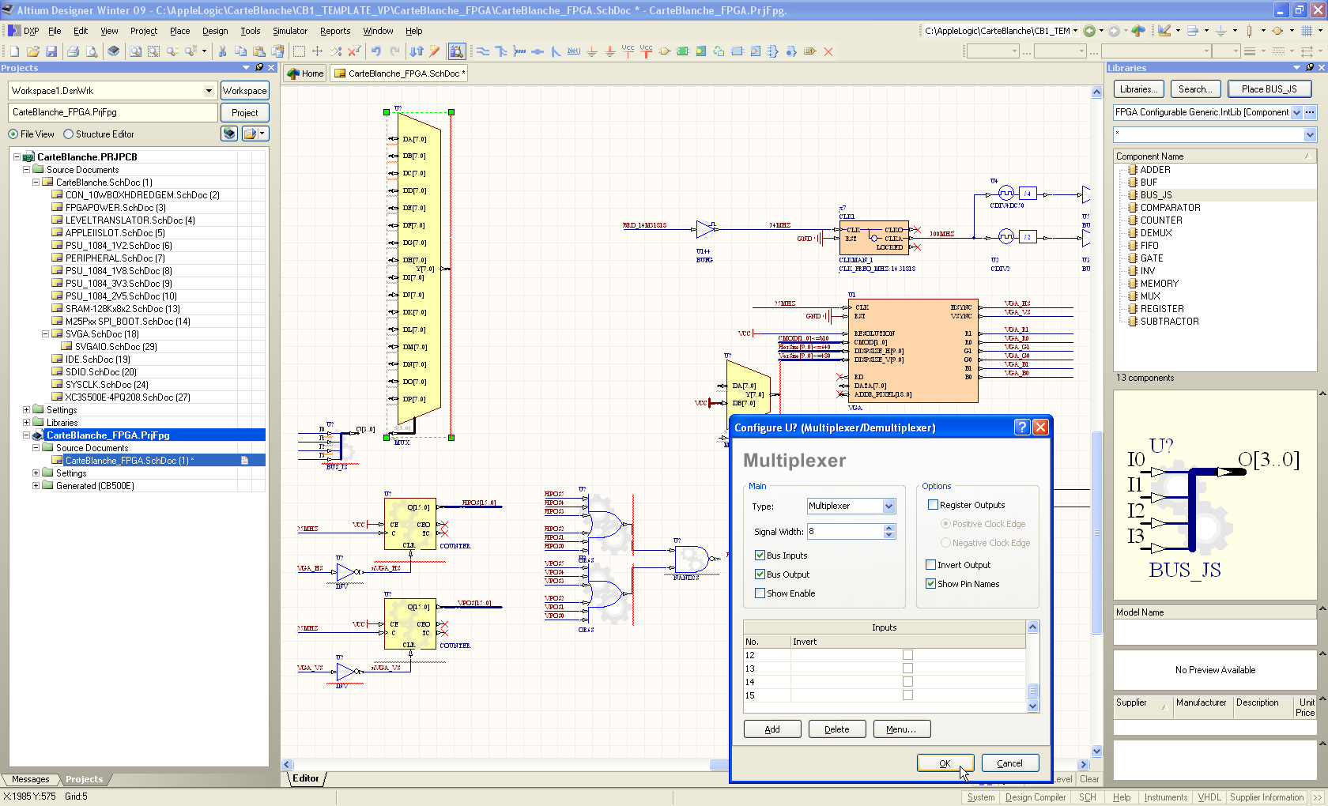Tick the Invert checkbox for input 13

coord(907,669)
